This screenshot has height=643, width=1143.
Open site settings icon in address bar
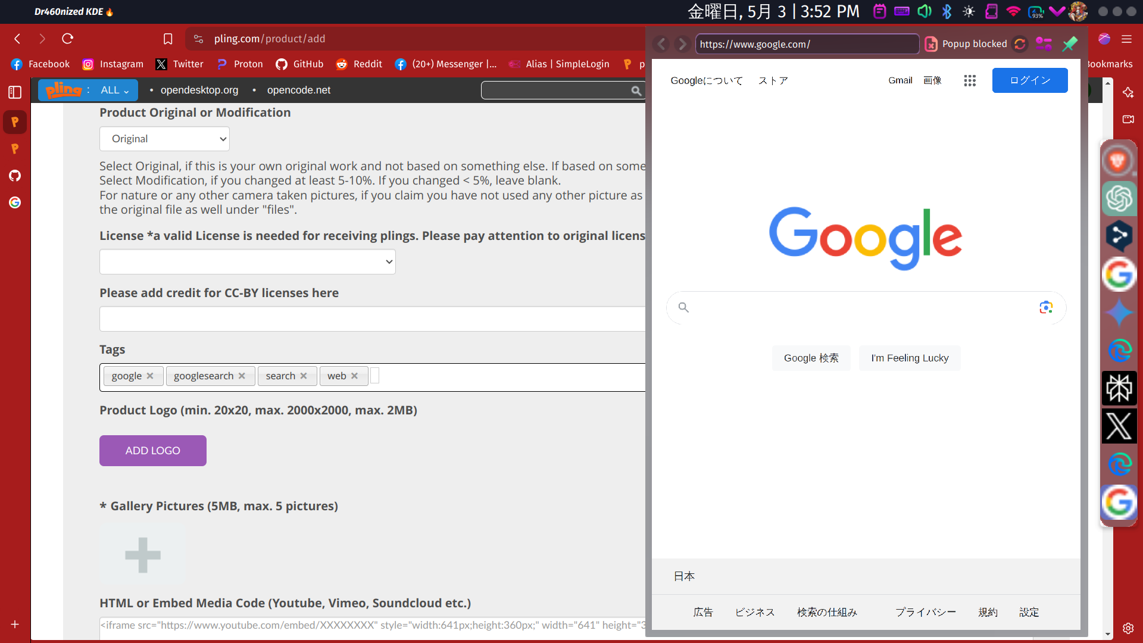[199, 39]
